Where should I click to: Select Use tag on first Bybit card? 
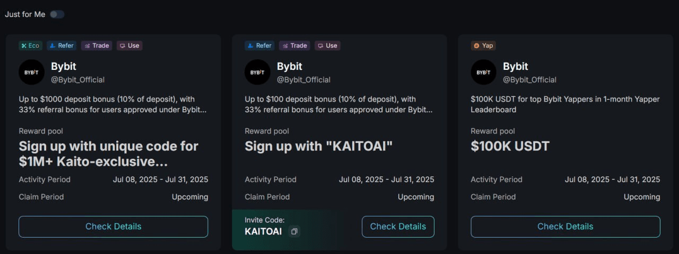129,46
